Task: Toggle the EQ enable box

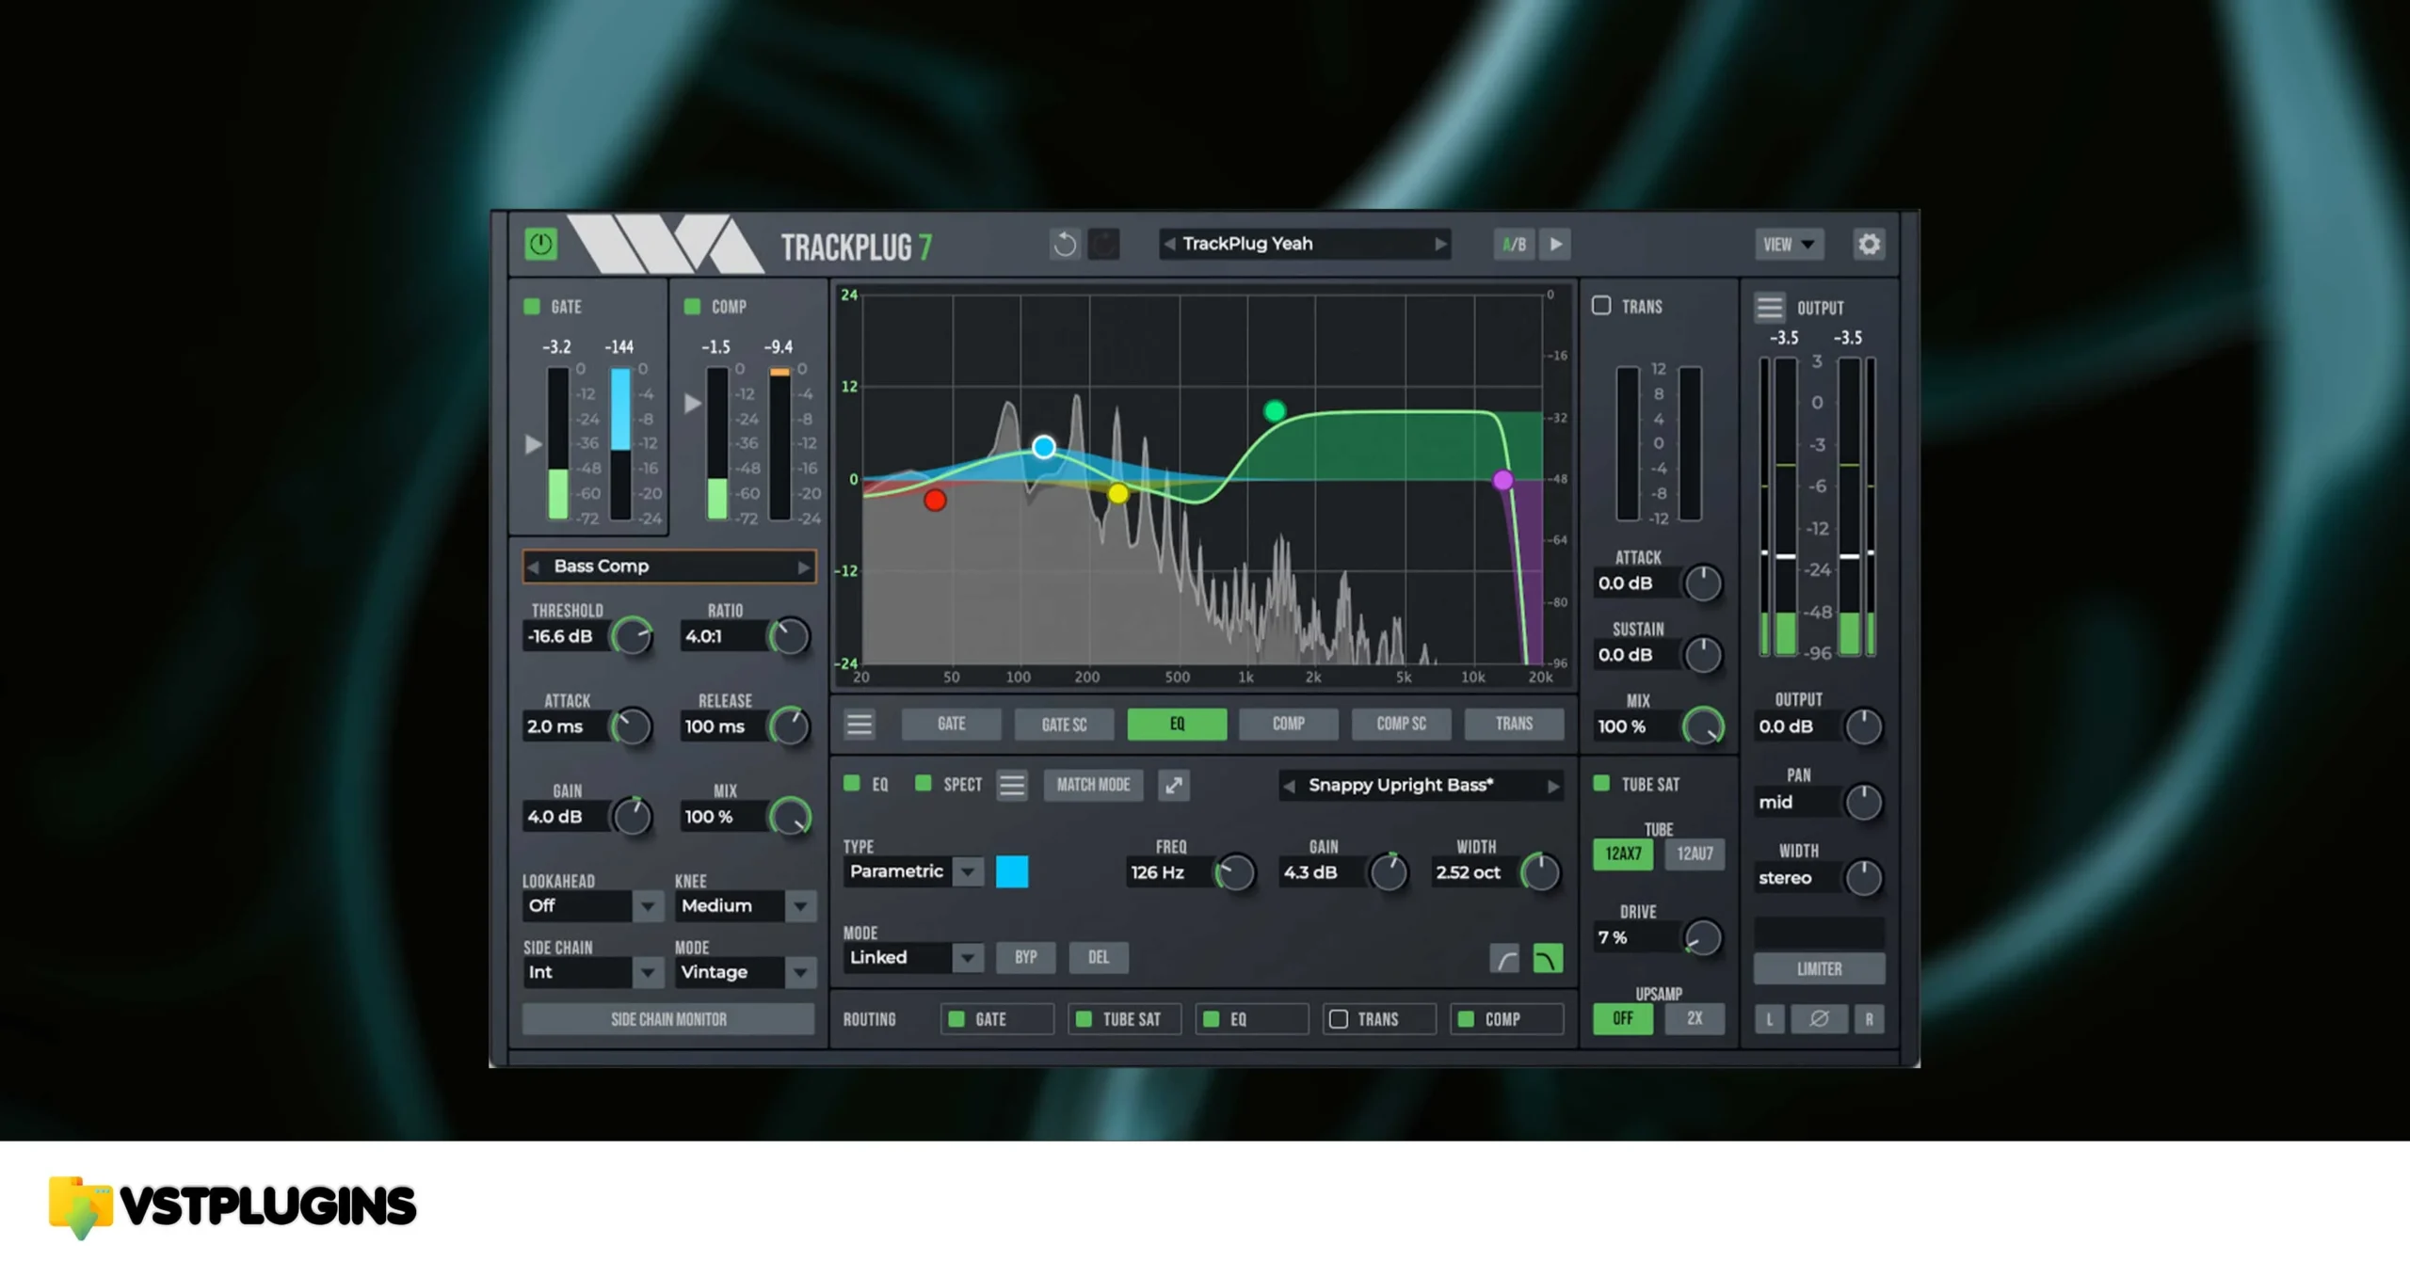Action: pyautogui.click(x=852, y=784)
